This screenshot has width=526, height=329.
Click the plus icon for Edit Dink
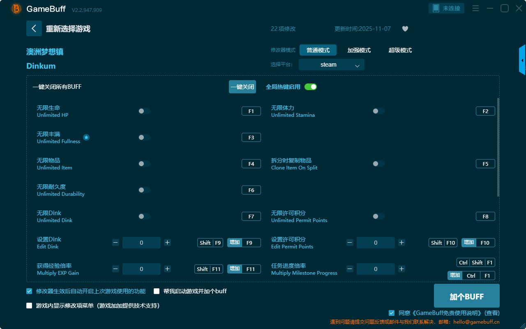coord(167,243)
